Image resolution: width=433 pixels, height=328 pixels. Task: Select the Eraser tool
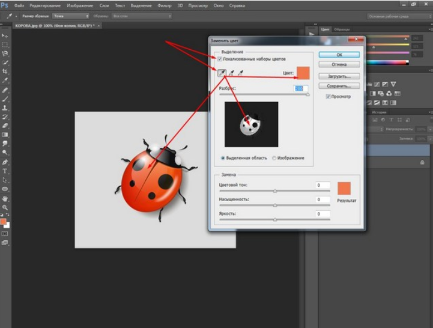point(5,126)
